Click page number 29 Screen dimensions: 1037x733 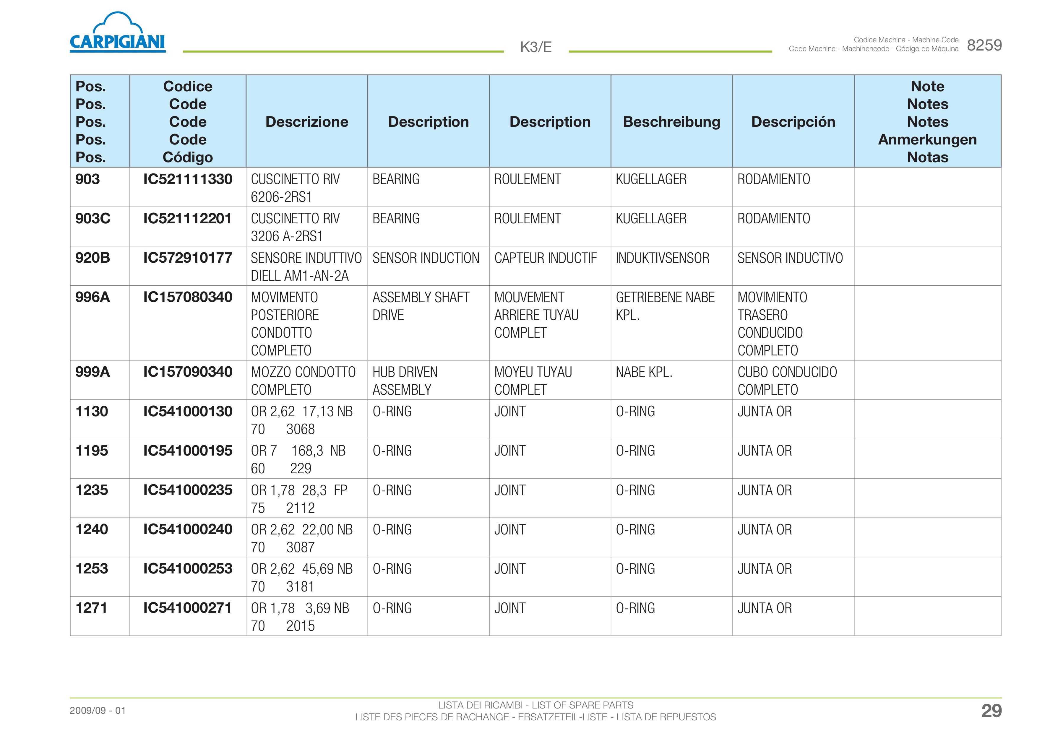click(991, 711)
